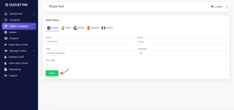Click the Status field label

click(140, 38)
